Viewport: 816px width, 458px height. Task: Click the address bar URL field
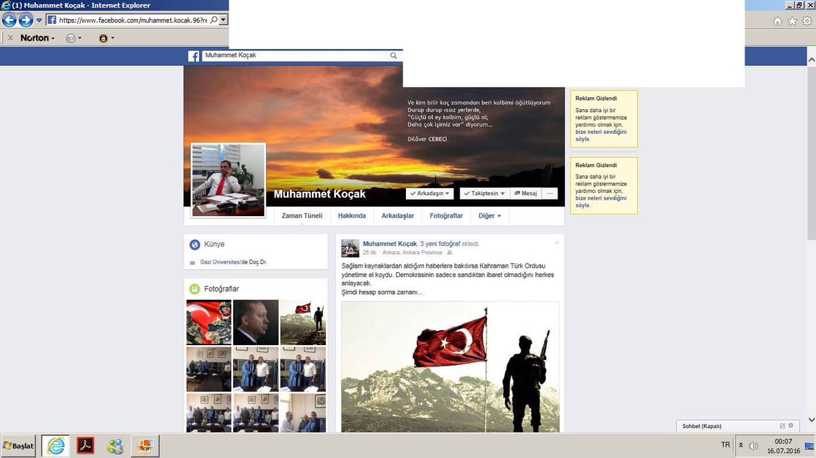click(x=133, y=20)
